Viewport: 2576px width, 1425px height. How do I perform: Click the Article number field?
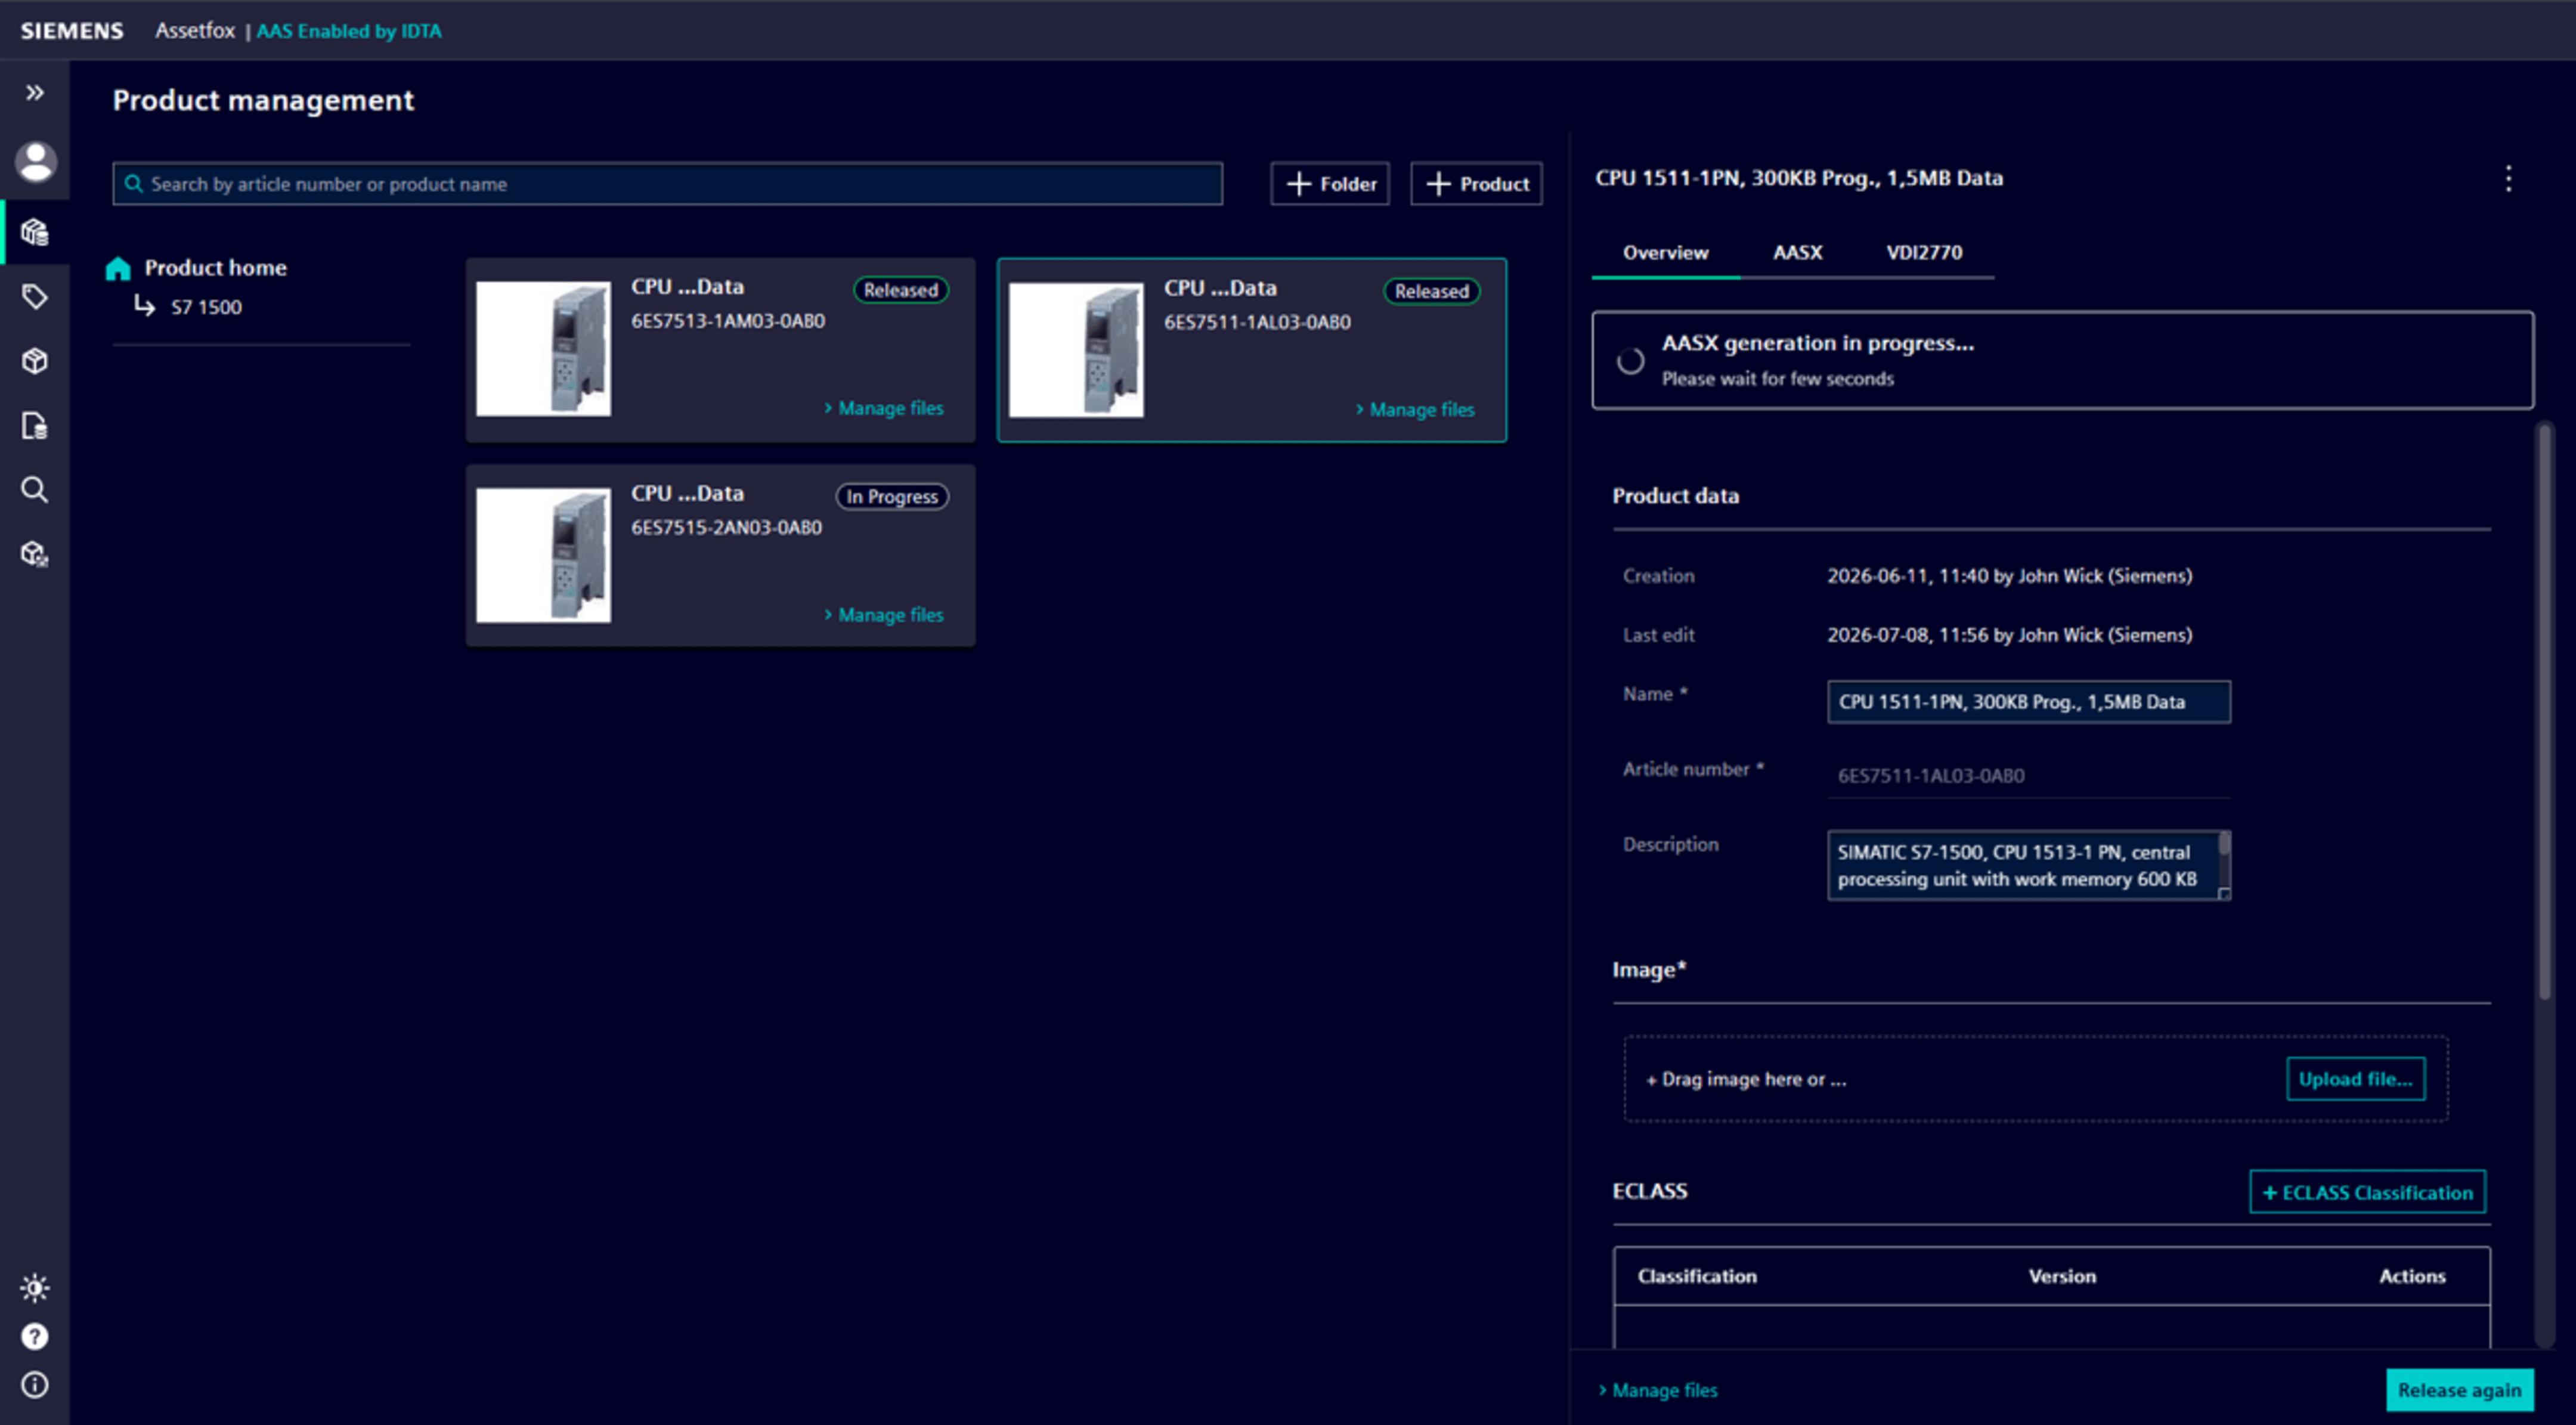[2028, 776]
